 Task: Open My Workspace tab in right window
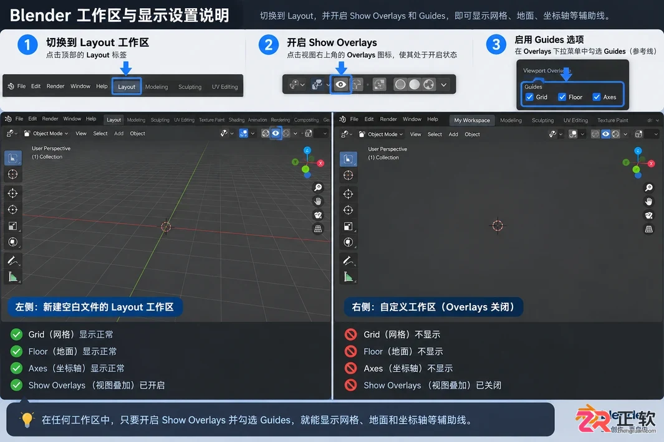pyautogui.click(x=472, y=121)
